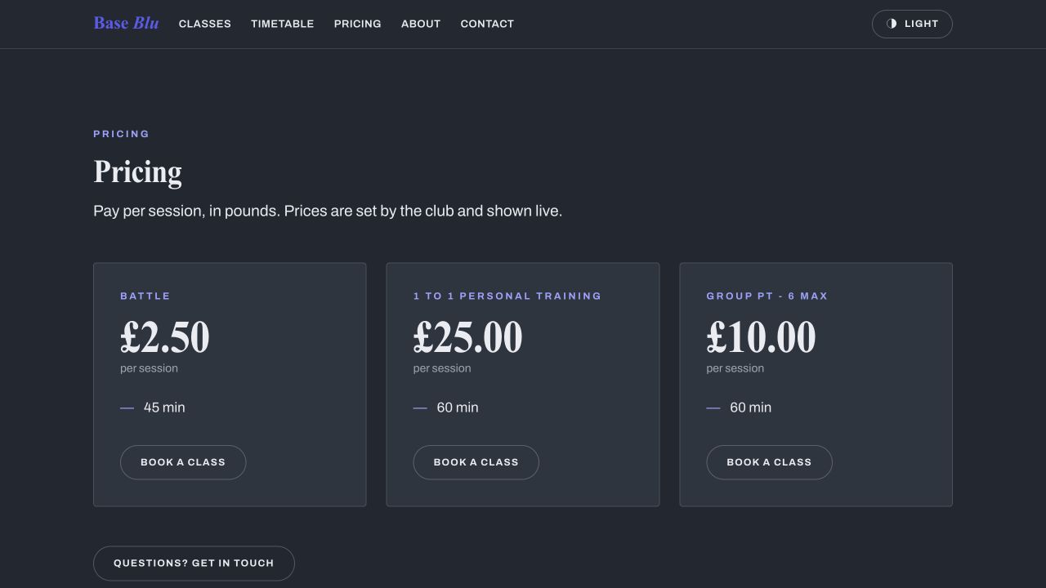Screen dimensions: 1046x588
Task: Book a Group PT - 6 Max class
Action: tap(769, 462)
